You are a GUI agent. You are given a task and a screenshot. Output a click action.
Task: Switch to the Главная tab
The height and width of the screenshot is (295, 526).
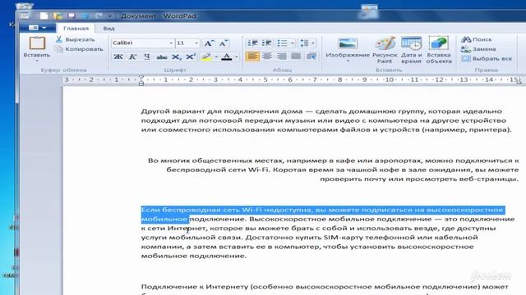tap(76, 29)
